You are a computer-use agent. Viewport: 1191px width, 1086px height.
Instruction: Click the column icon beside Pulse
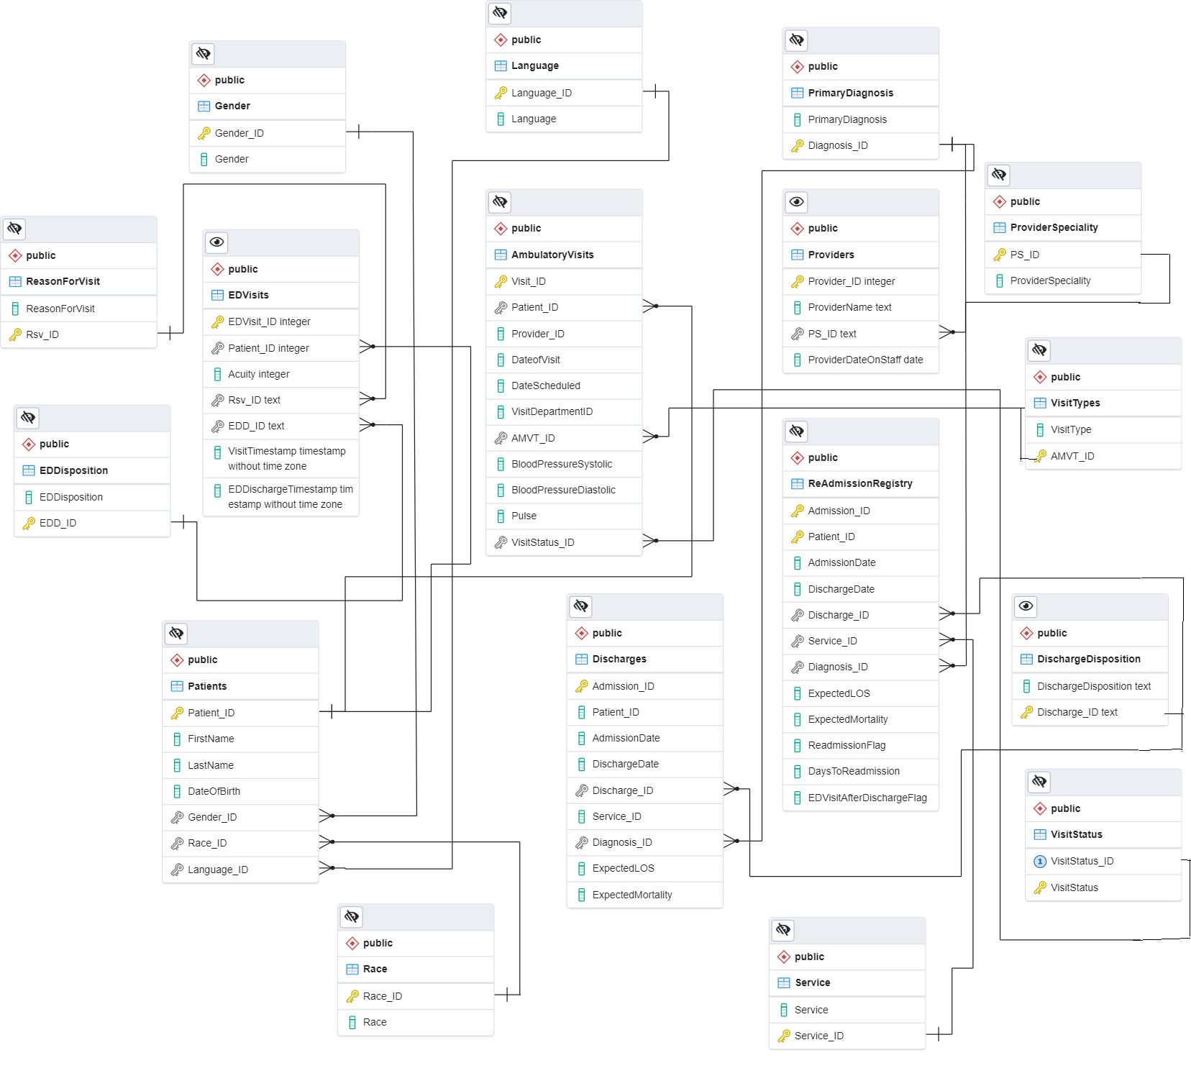tap(501, 516)
